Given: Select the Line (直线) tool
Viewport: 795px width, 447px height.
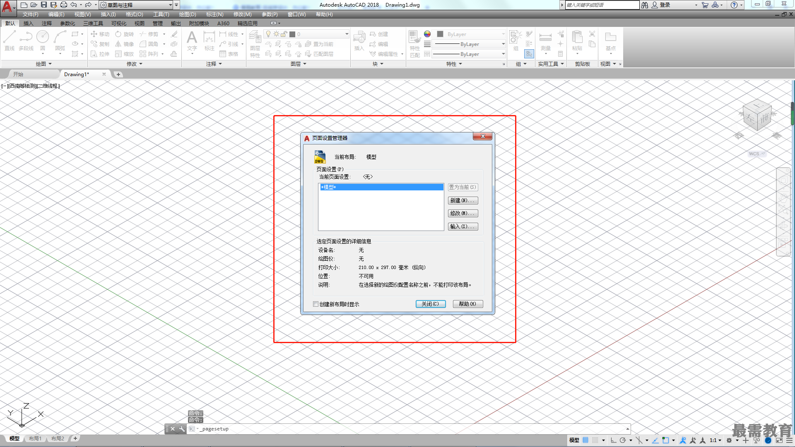Looking at the screenshot, I should tap(10, 41).
